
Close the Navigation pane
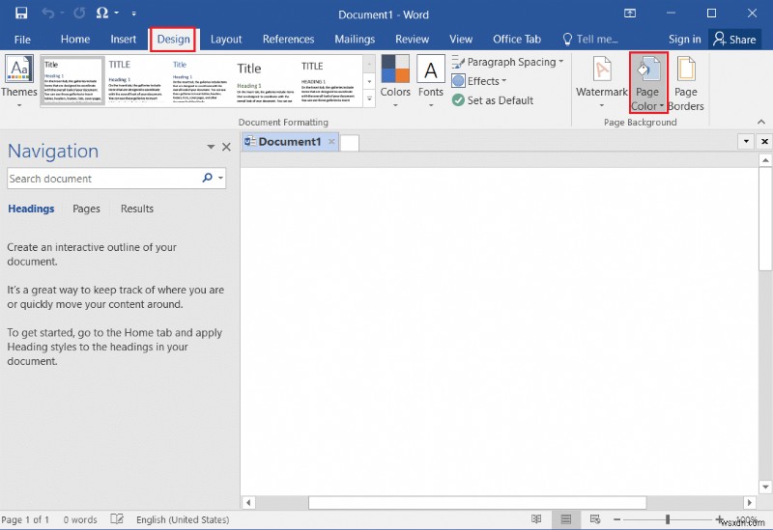226,147
